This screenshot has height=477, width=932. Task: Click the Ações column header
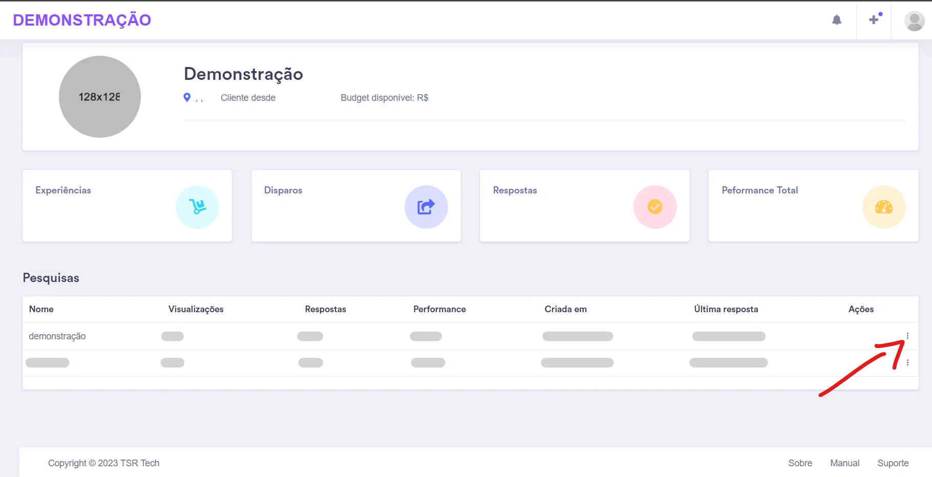(x=861, y=309)
